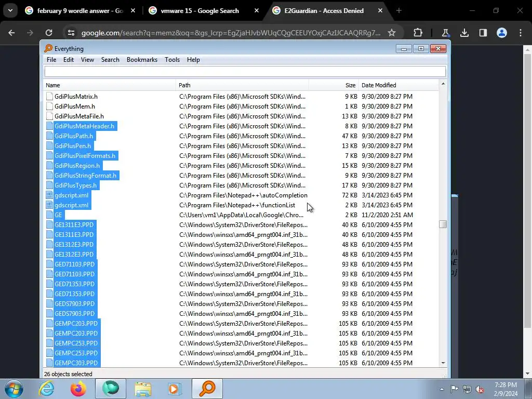
Task: Sort results by Path column header
Action: (x=242, y=85)
